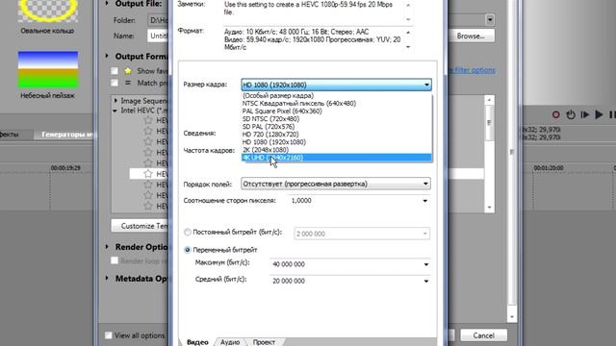Choose NTSC Квадратный пиксель (640x480)
This screenshot has height=346, width=616.
[x=337, y=103]
